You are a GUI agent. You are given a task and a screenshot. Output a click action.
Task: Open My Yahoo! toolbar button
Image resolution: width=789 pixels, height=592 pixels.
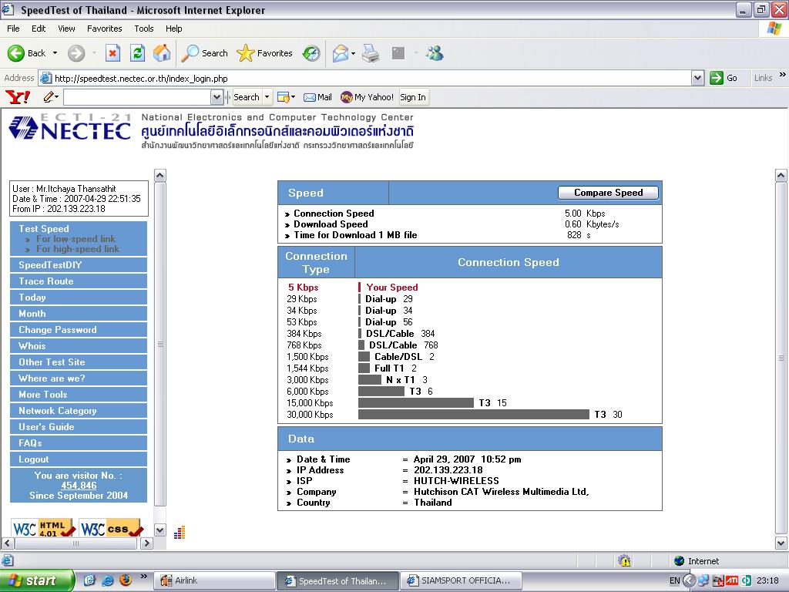pos(367,97)
